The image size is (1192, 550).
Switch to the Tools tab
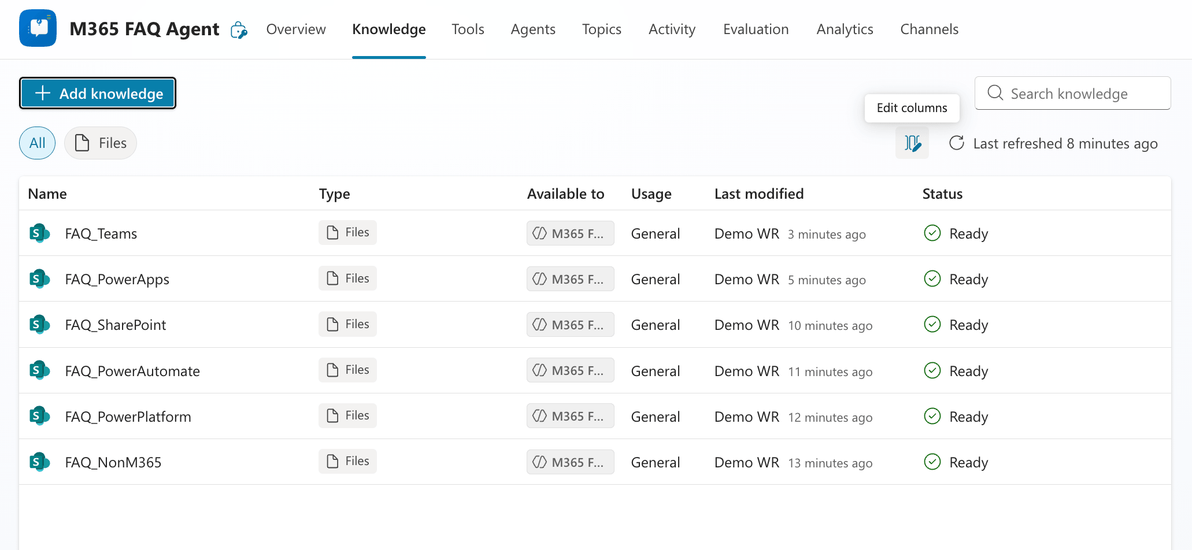[468, 29]
